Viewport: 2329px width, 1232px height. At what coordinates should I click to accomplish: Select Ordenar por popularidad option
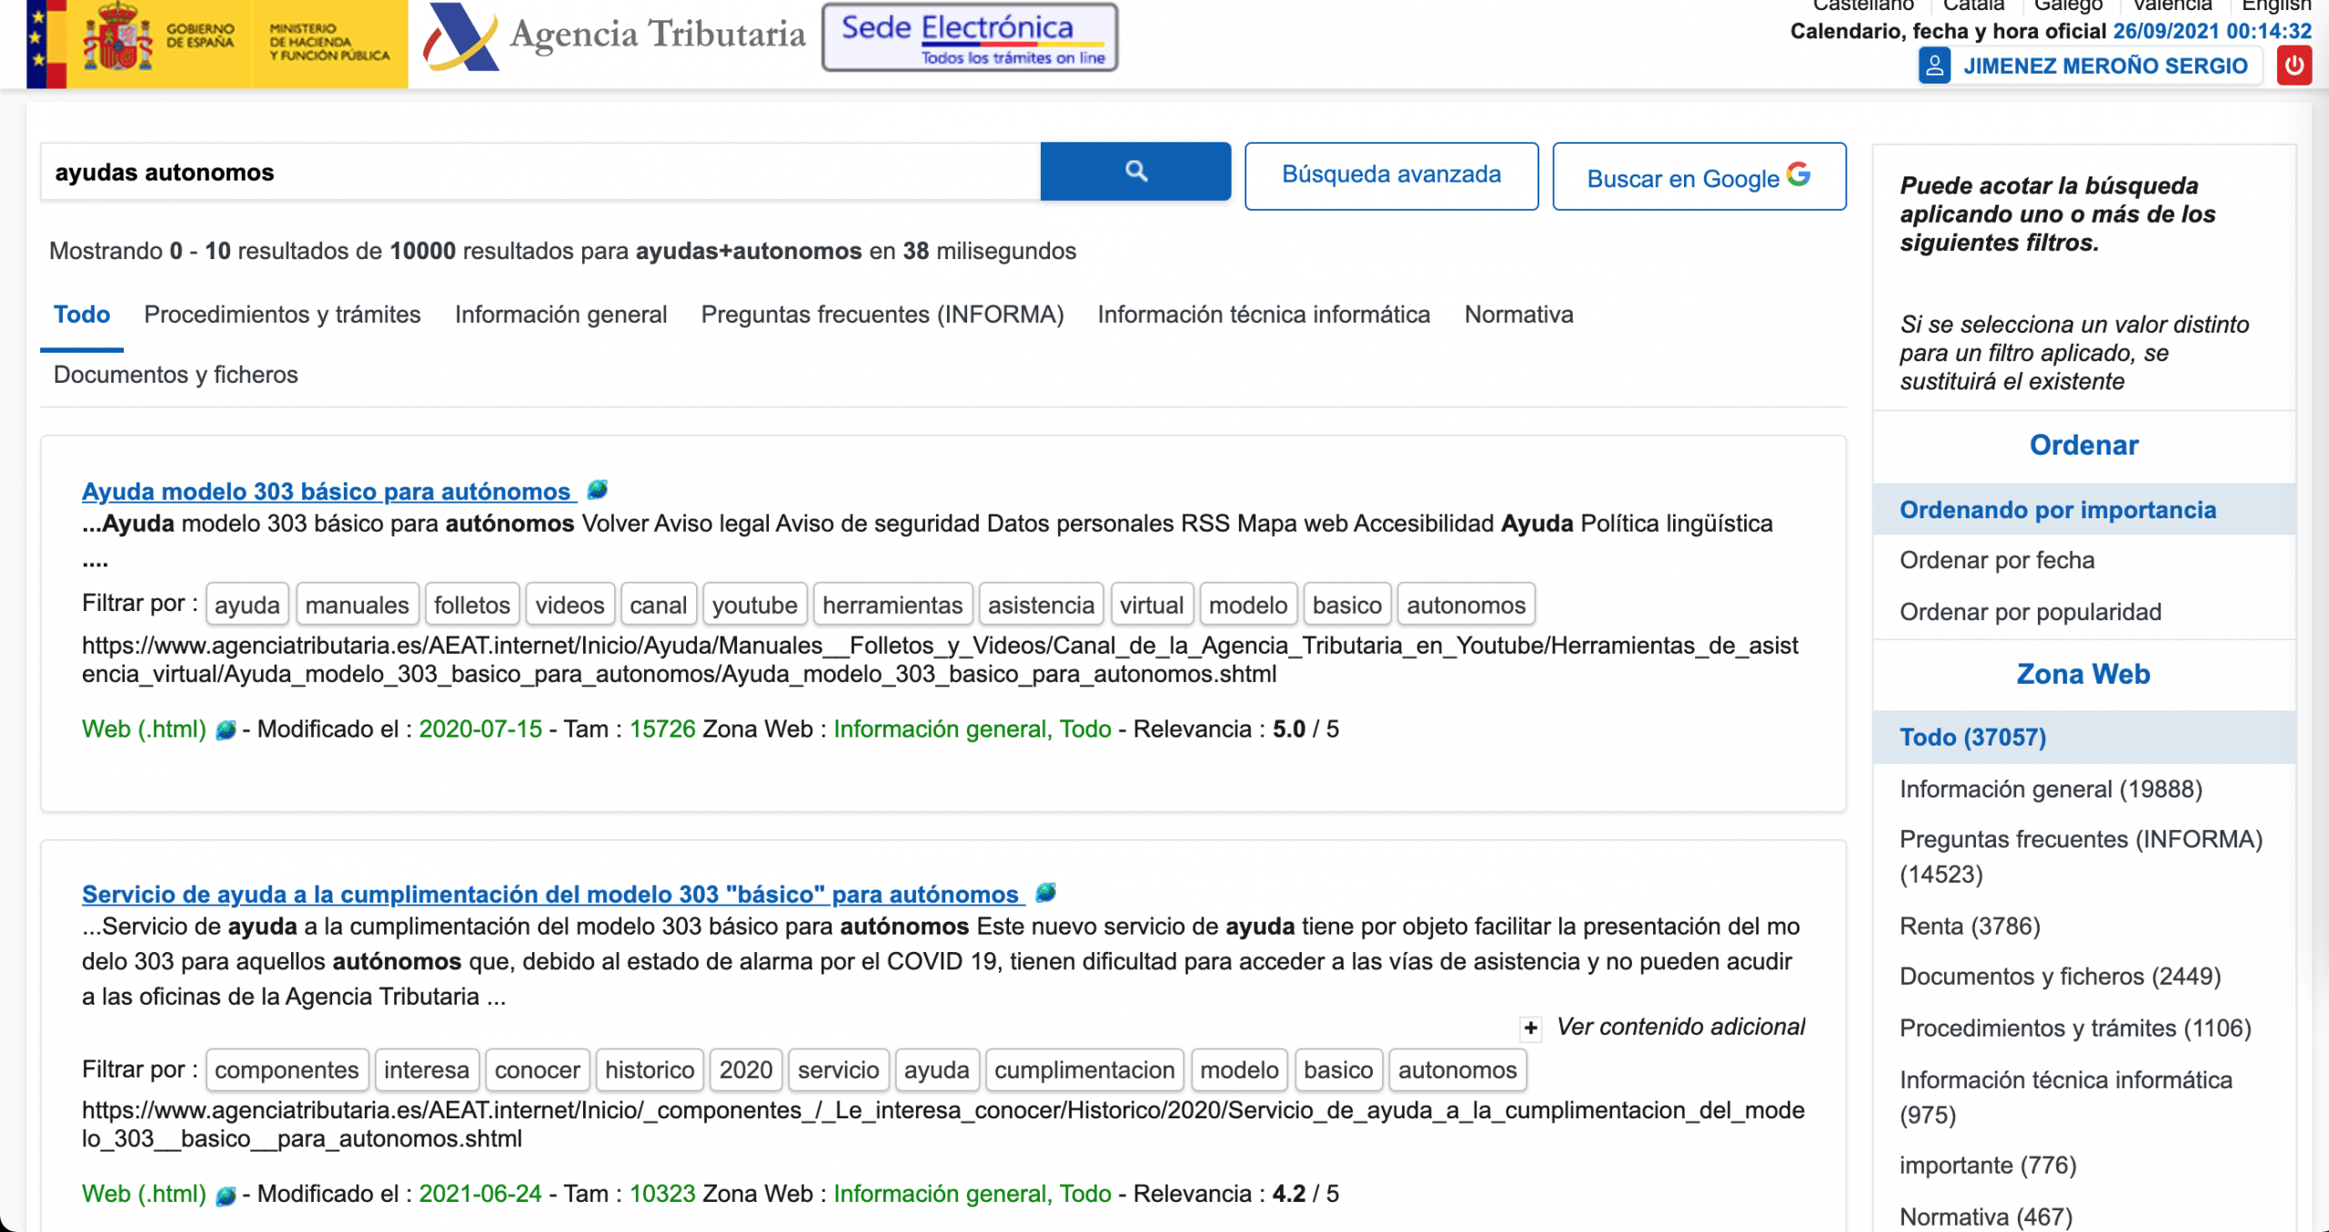tap(2030, 612)
